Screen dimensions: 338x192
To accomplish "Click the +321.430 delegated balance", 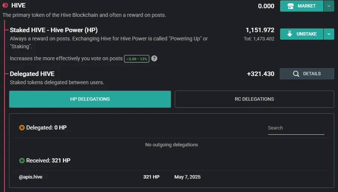I will click(x=261, y=74).
